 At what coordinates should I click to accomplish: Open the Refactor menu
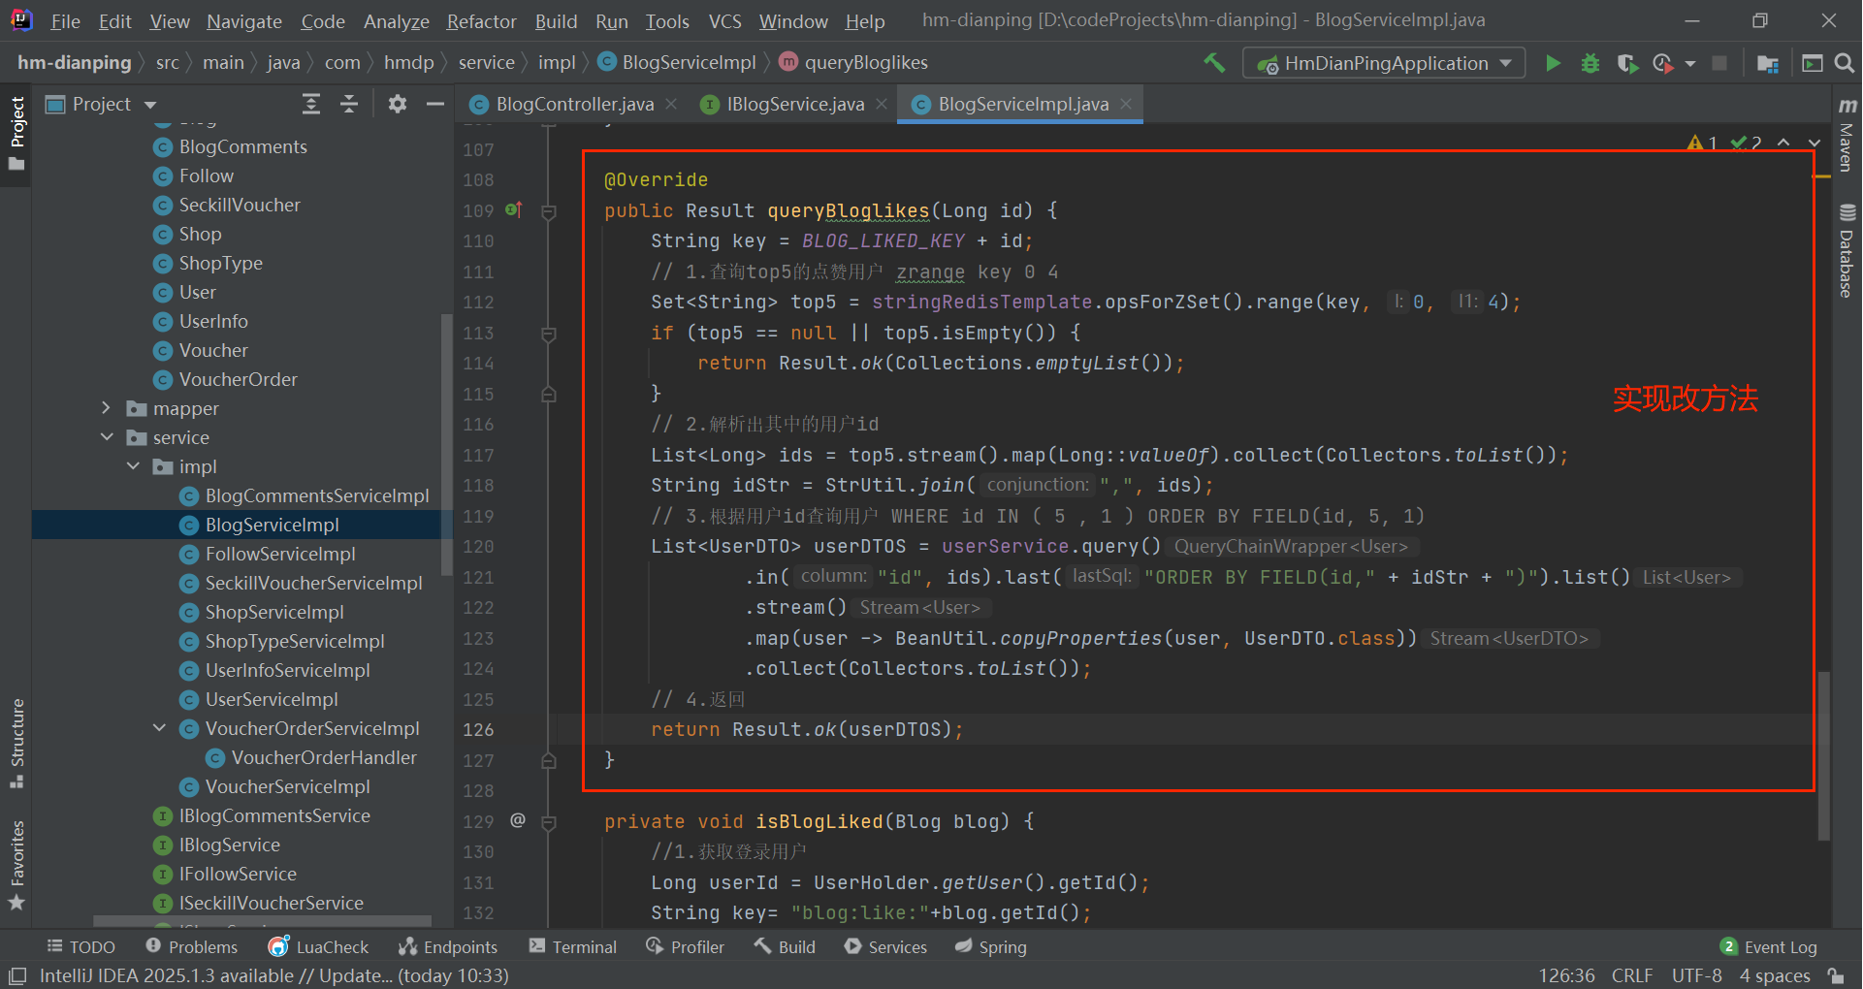tap(481, 20)
